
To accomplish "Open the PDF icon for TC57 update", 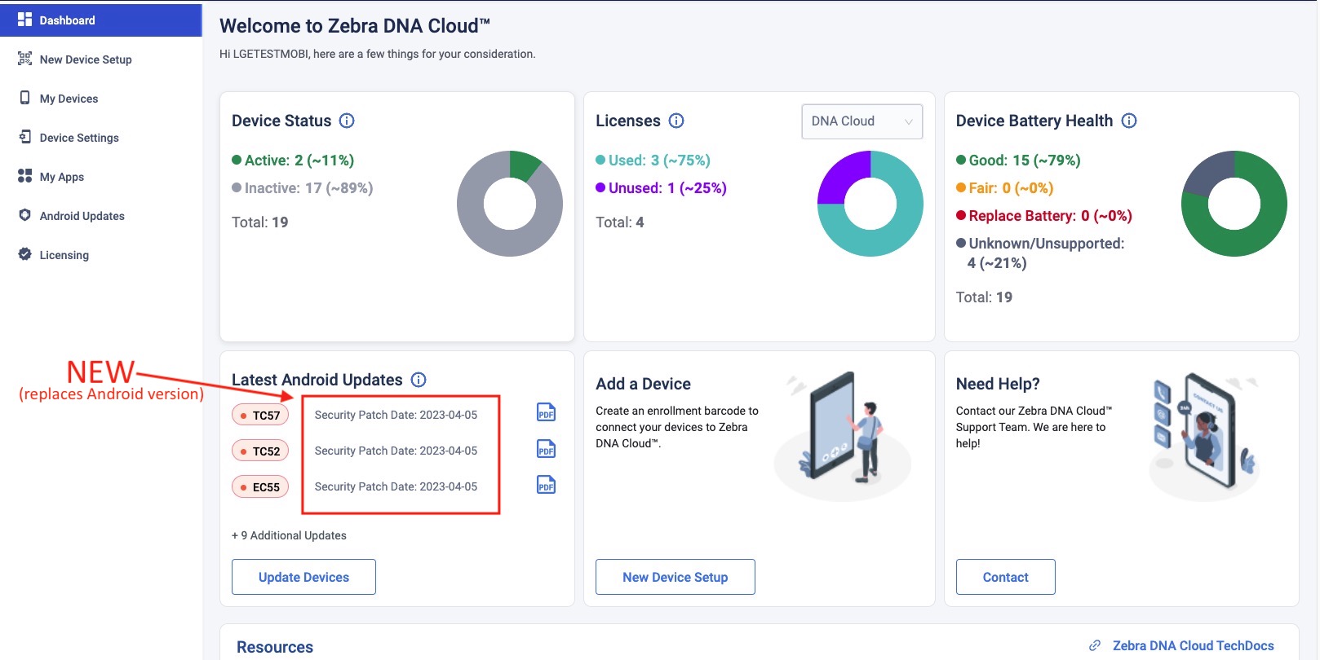I will point(546,413).
